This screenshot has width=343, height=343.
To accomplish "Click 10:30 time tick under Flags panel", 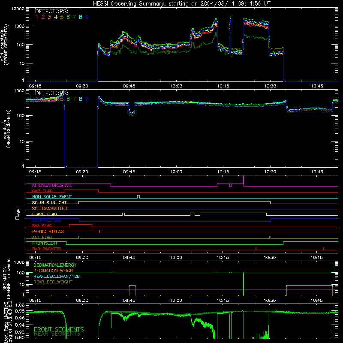I will point(270,258).
